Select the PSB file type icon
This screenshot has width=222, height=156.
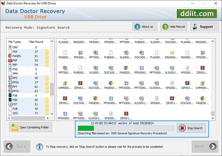[10, 95]
